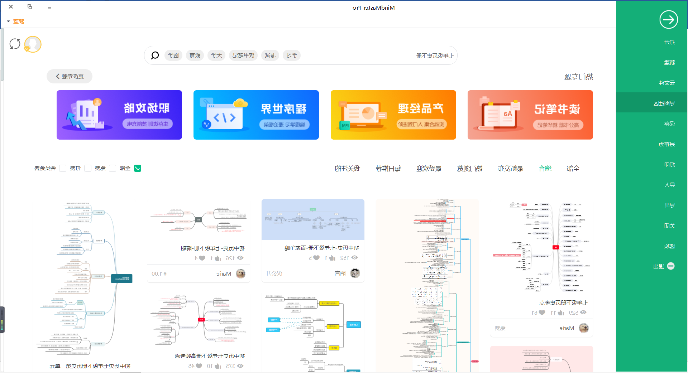The image size is (688, 373).
Task: Click heart icon on 高频考点 card
Action: 199,366
